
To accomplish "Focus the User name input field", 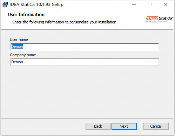I will click(x=85, y=47).
